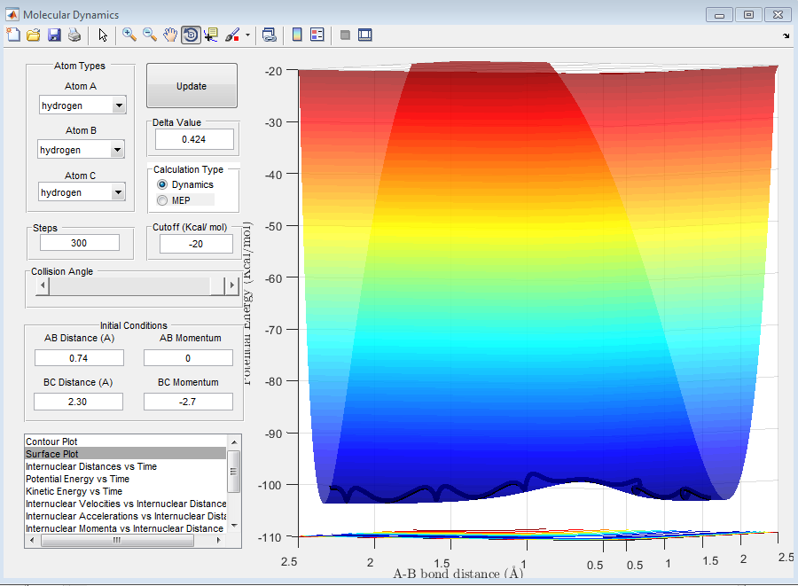Select the MEP calculation type
The height and width of the screenshot is (586, 798).
pos(162,200)
